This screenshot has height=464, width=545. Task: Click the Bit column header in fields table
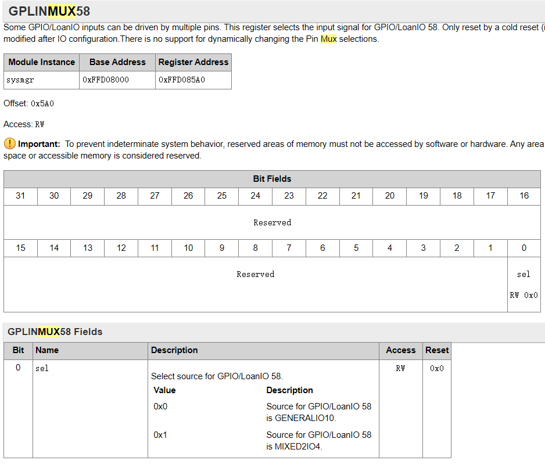(18, 350)
